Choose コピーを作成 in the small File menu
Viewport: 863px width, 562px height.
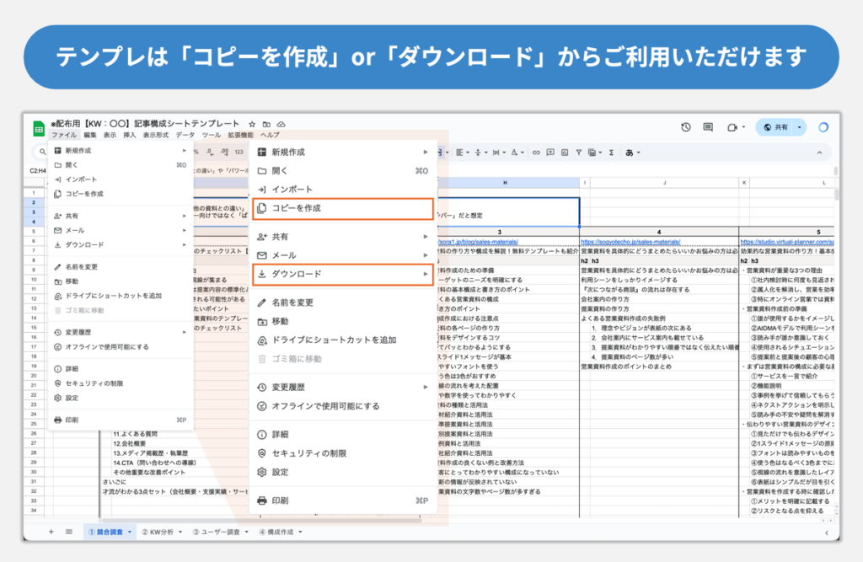tap(121, 194)
